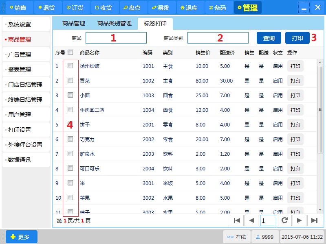Screen dimensions: 326x244
Task: Go to previous page arrow
Action: tap(251, 220)
